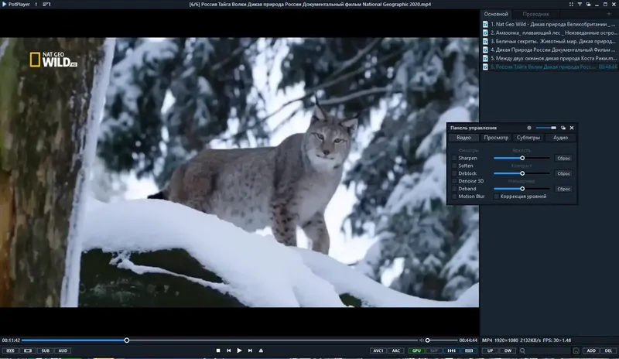Skip to the next track
This screenshot has height=359, width=619.
(250, 350)
